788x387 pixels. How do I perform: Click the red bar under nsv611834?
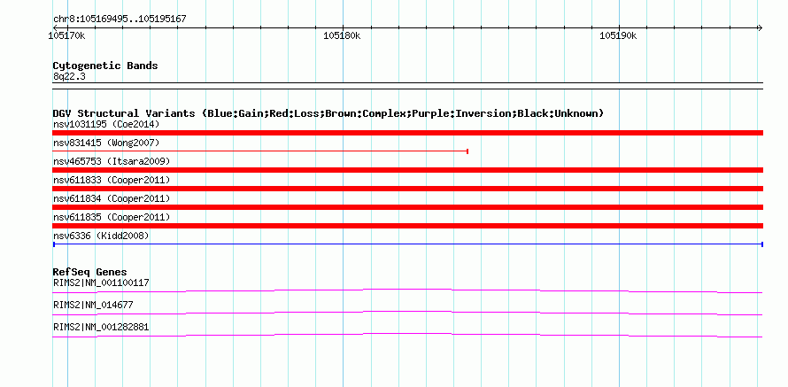click(407, 207)
